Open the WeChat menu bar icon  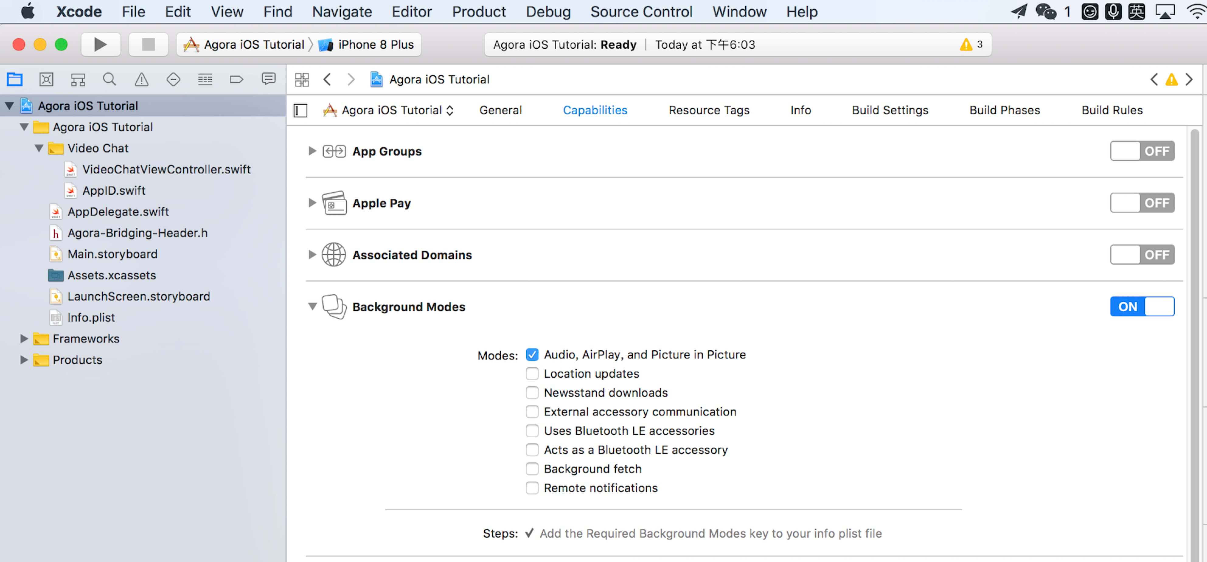[x=1045, y=12]
